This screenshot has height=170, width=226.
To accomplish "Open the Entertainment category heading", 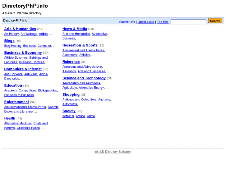I will click(x=16, y=102).
